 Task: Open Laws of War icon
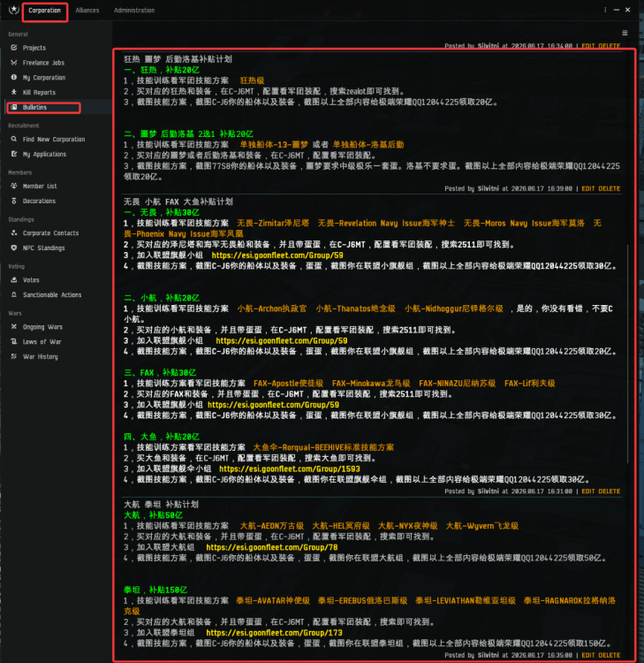(14, 341)
